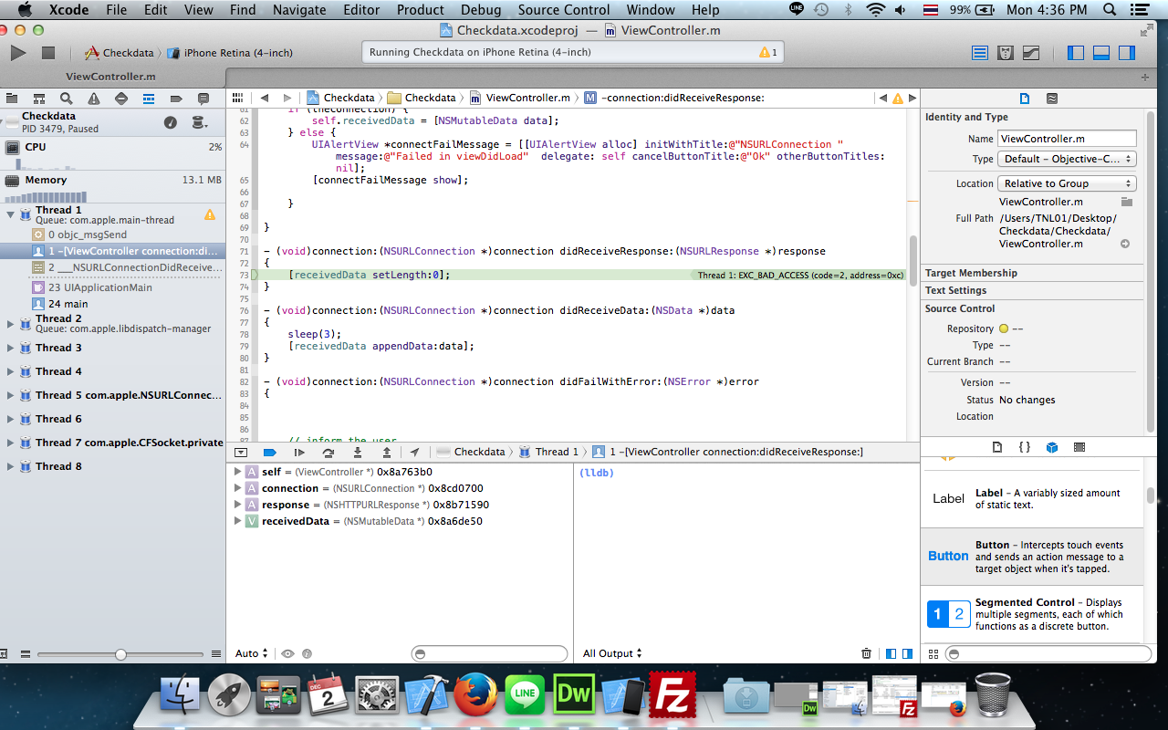Image resolution: width=1168 pixels, height=730 pixels.
Task: Show the Project navigator folder icon
Action: 12,99
